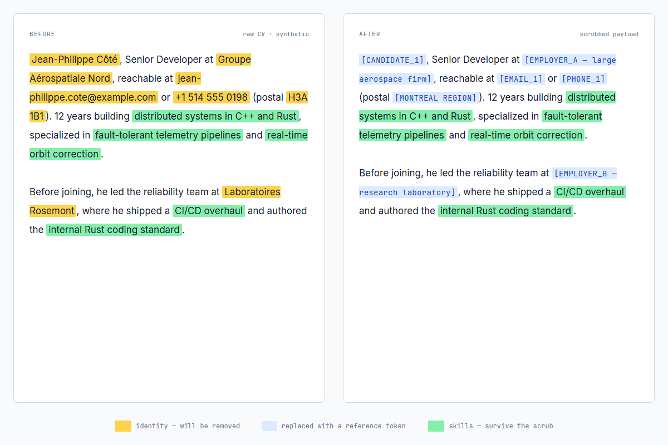This screenshot has height=445, width=668.
Task: Click the CI/CD overhaul green highlight
Action: tap(208, 211)
